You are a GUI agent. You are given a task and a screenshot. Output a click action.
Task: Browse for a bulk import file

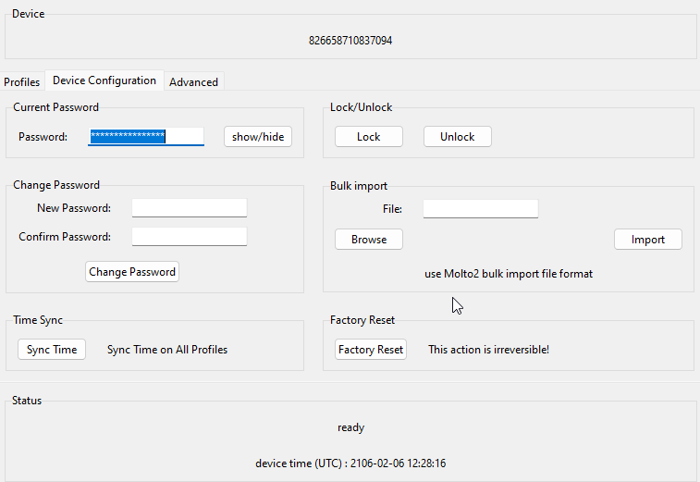[369, 240]
